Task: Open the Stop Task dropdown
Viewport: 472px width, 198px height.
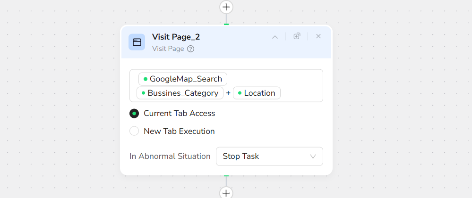Action: coord(269,156)
